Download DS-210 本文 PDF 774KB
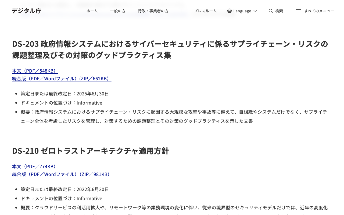 pos(35,166)
